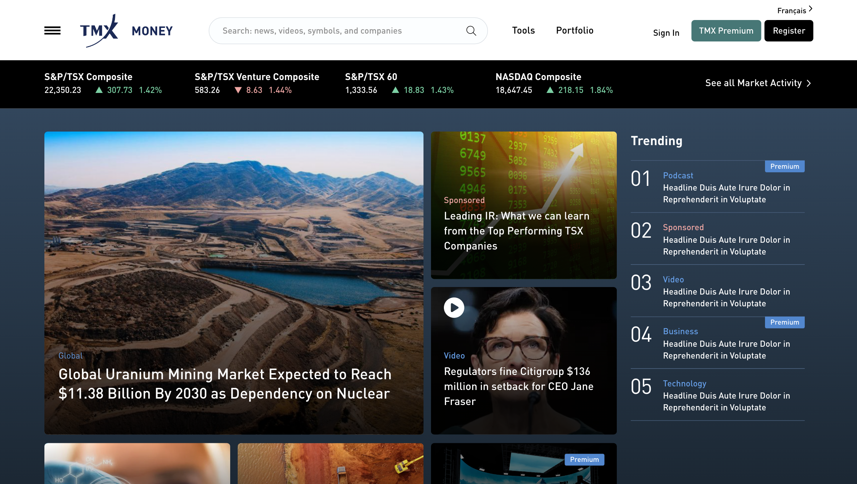Open S&P/TSX 60 index

(x=371, y=77)
